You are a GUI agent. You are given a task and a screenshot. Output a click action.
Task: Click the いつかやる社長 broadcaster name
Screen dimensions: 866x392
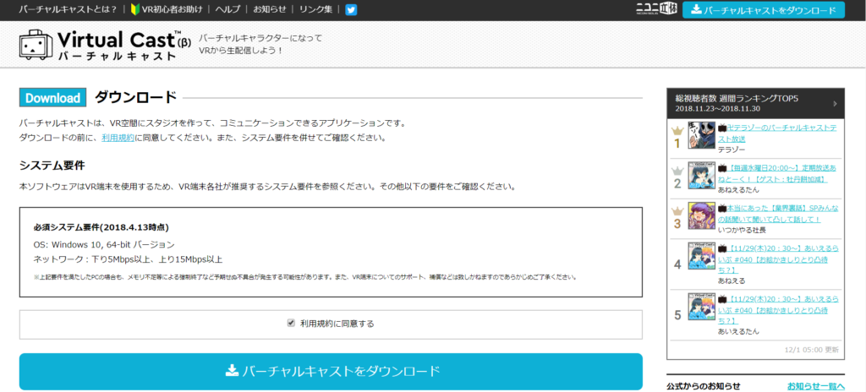click(x=743, y=230)
